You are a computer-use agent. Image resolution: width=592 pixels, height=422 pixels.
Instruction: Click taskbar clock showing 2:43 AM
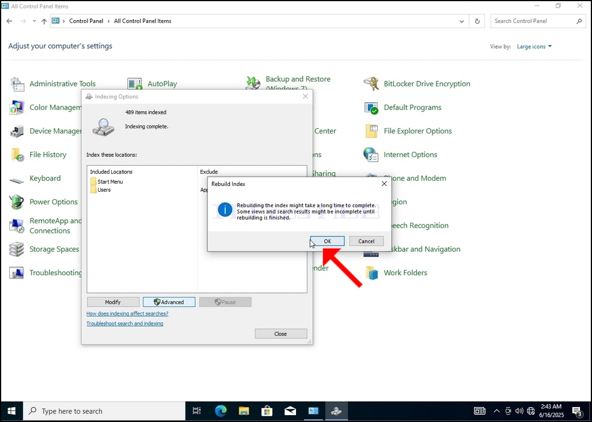(551, 411)
